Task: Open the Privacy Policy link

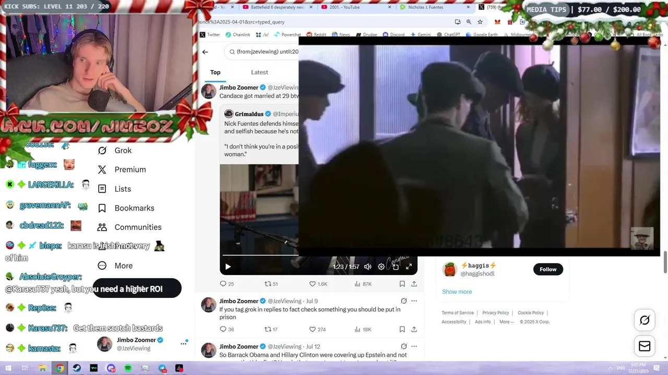Action: (x=495, y=313)
